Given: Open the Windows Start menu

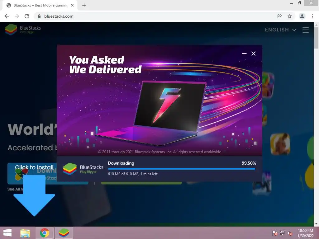Looking at the screenshot, I should tap(7, 233).
